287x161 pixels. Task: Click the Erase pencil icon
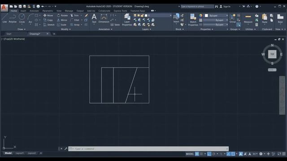point(86,16)
